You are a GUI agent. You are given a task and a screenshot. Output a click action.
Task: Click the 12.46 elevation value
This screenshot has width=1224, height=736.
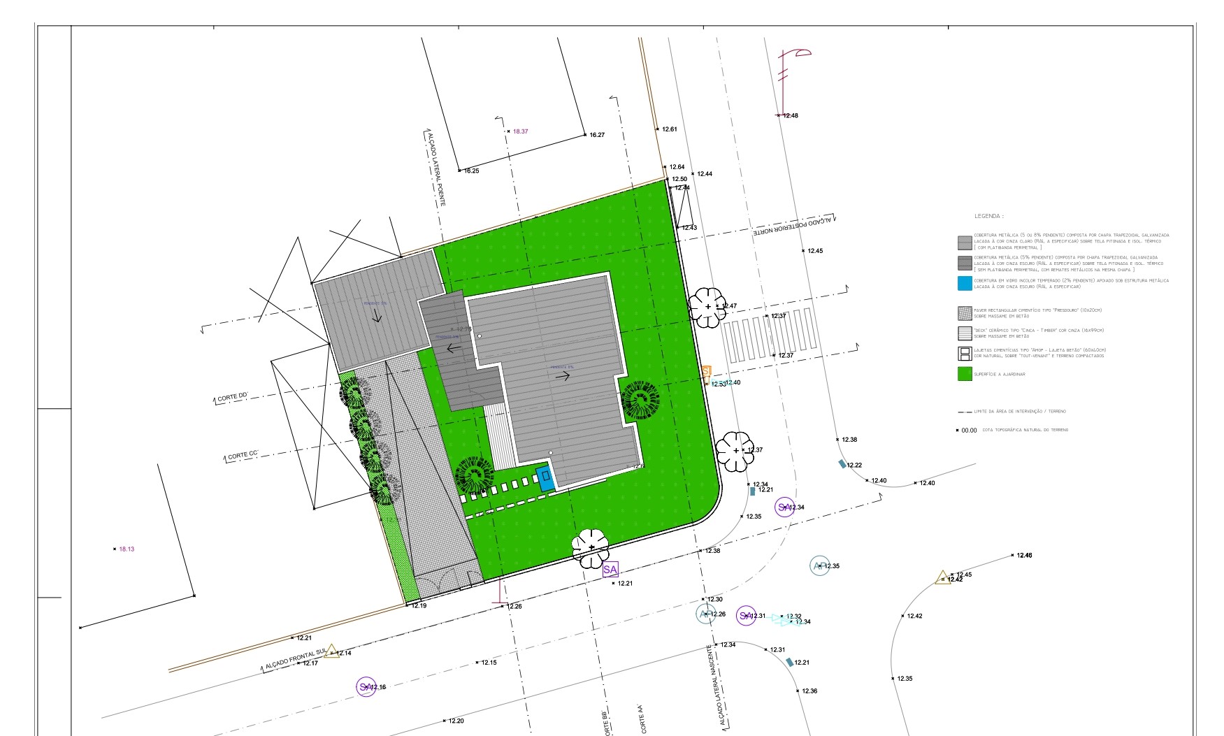[x=1024, y=556]
